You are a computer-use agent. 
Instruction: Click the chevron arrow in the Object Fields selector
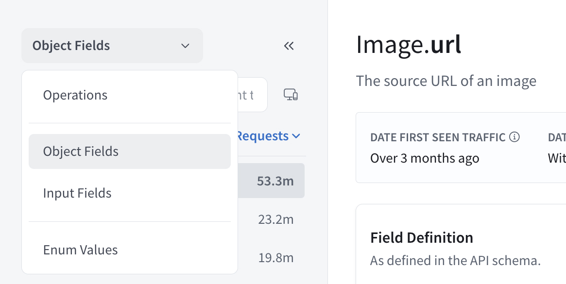pos(185,46)
